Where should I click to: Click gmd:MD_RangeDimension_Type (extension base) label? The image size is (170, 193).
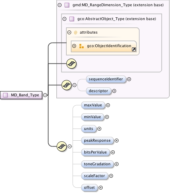point(118,5)
